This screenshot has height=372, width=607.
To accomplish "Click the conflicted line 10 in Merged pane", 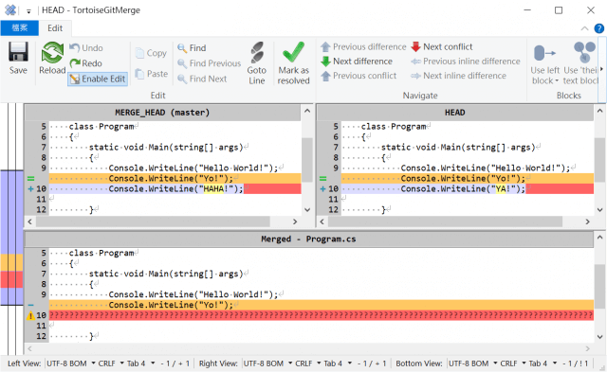I will pos(322,315).
